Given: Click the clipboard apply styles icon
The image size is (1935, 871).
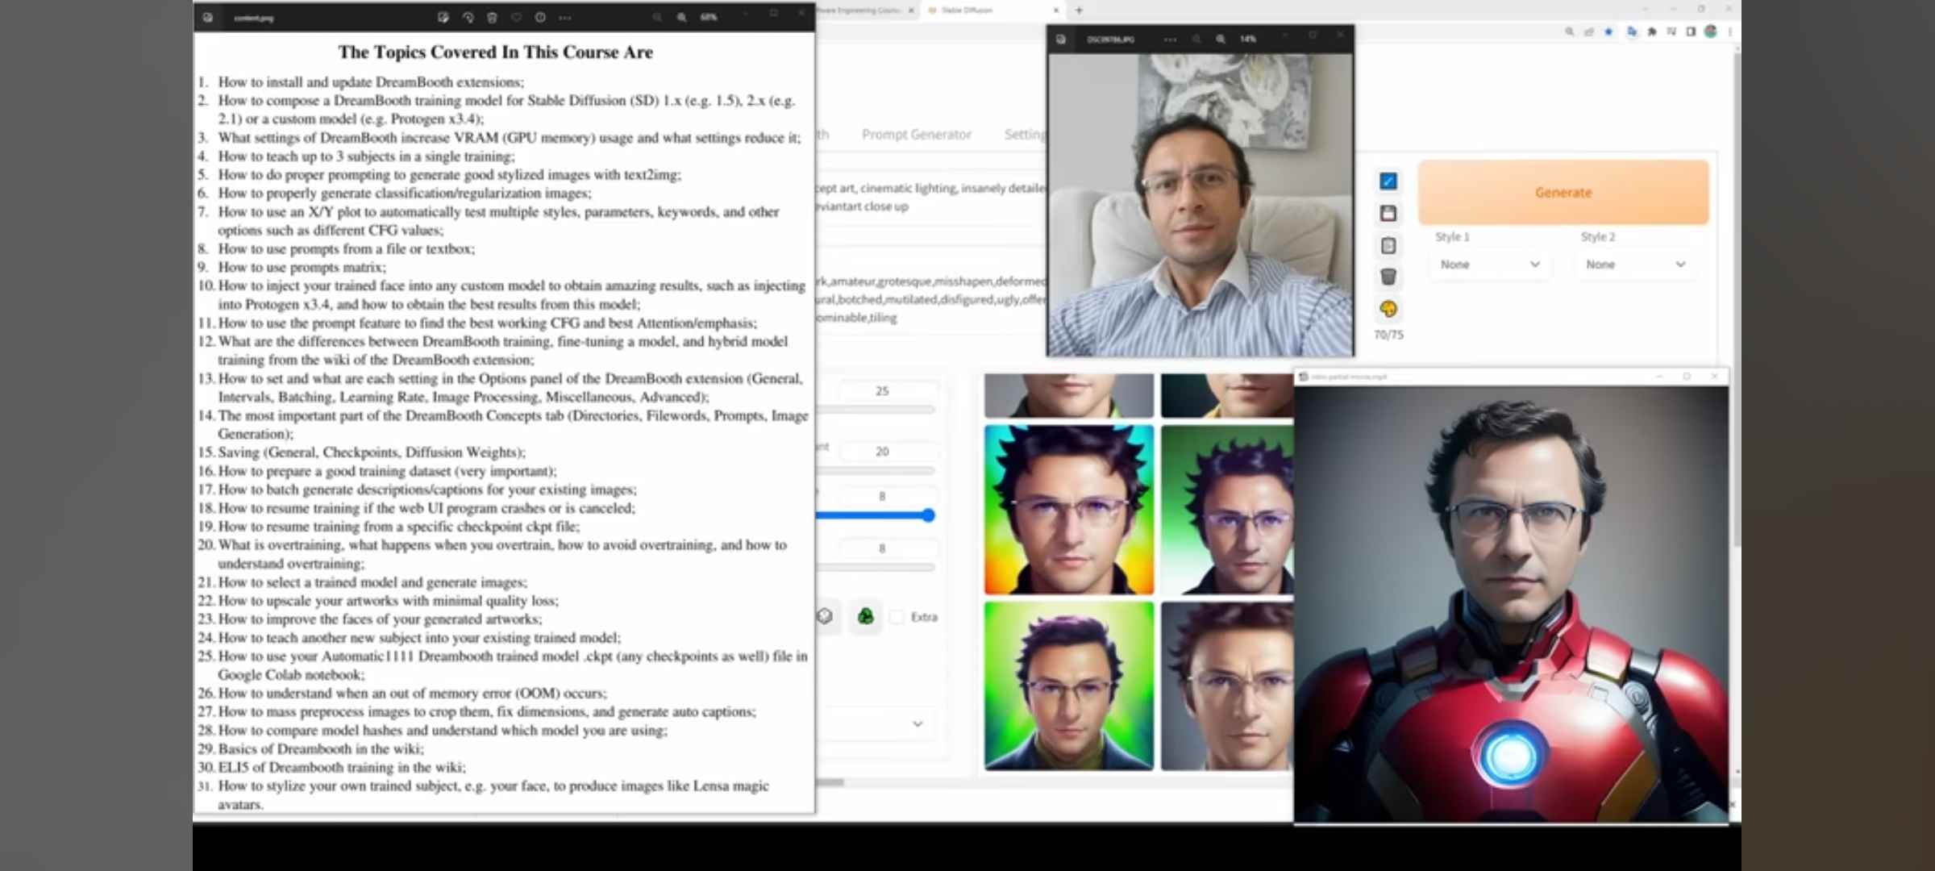Looking at the screenshot, I should coord(1388,245).
